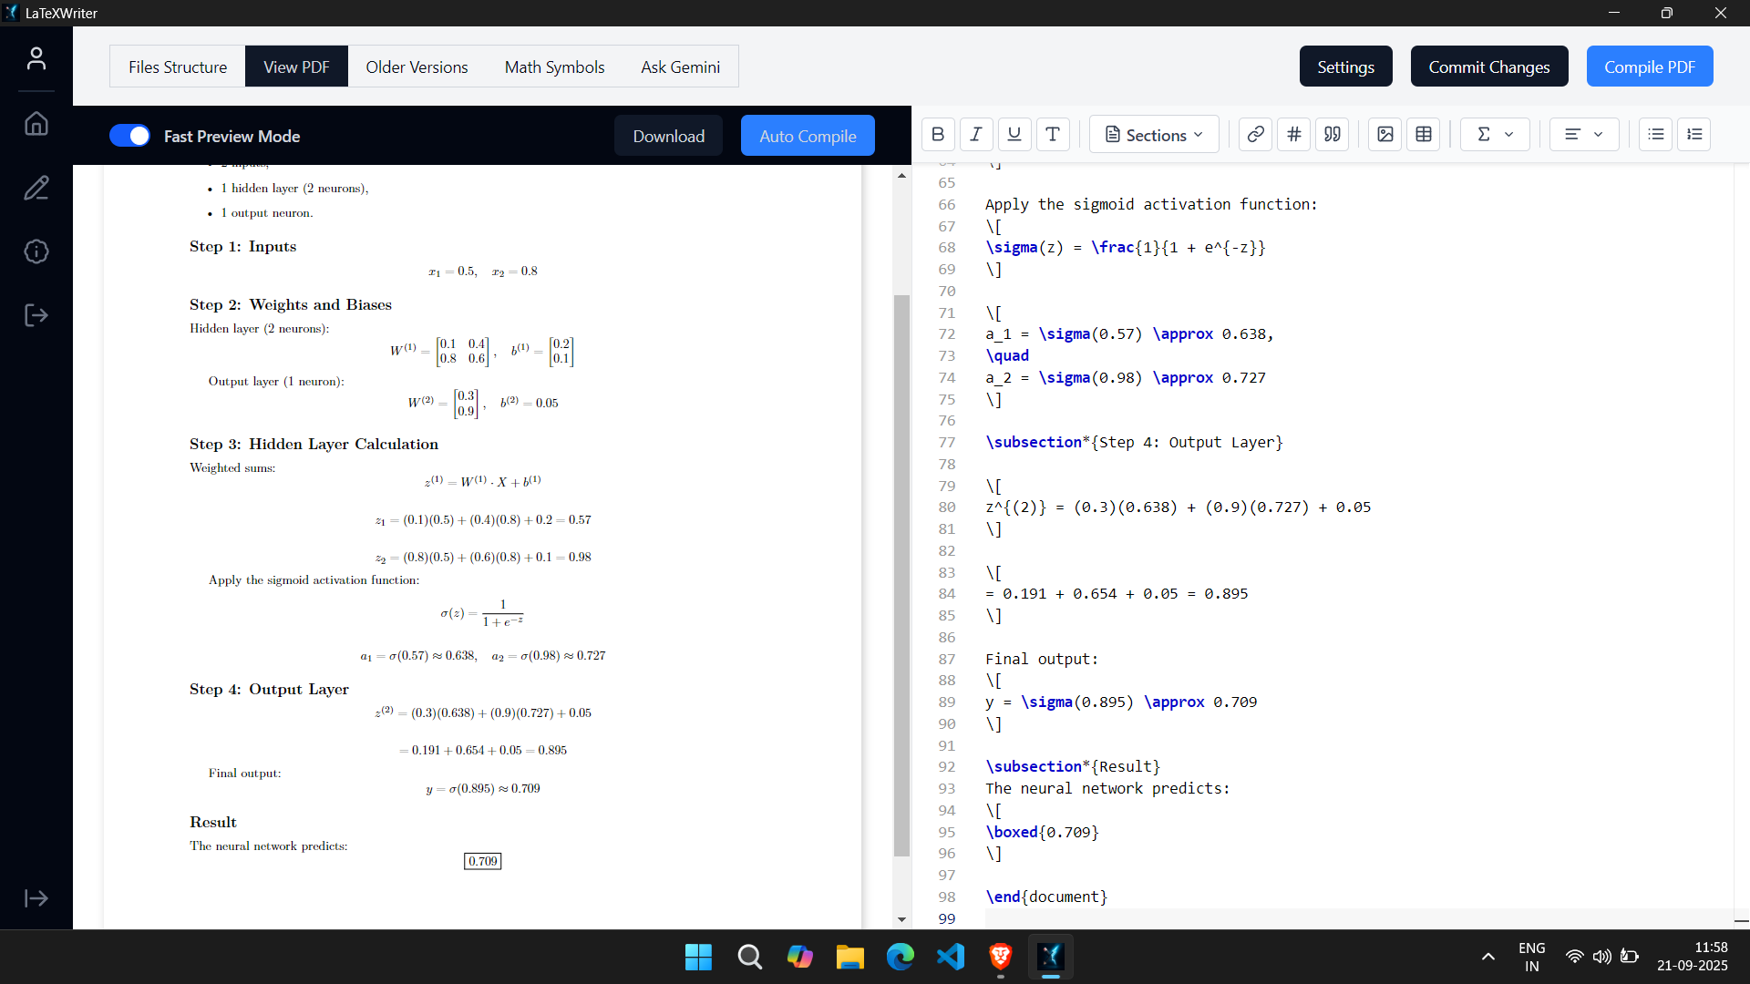1750x984 pixels.
Task: Open VS Code from the taskbar
Action: 950,957
